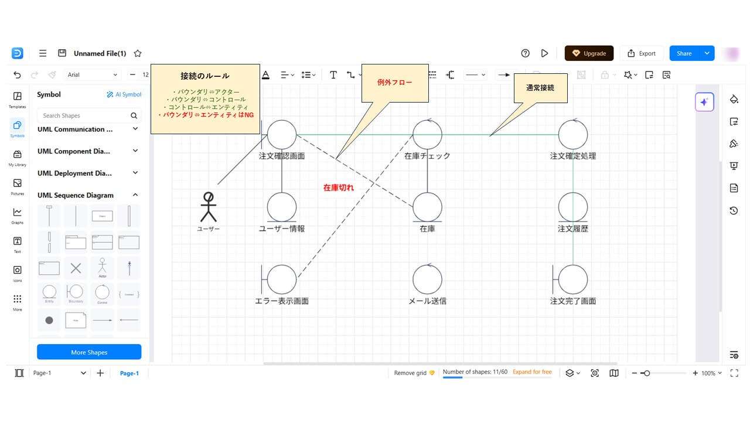Open the version History panel on the right

point(734,210)
